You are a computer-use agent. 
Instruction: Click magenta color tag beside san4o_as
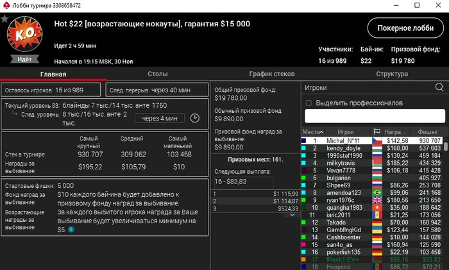(x=303, y=245)
